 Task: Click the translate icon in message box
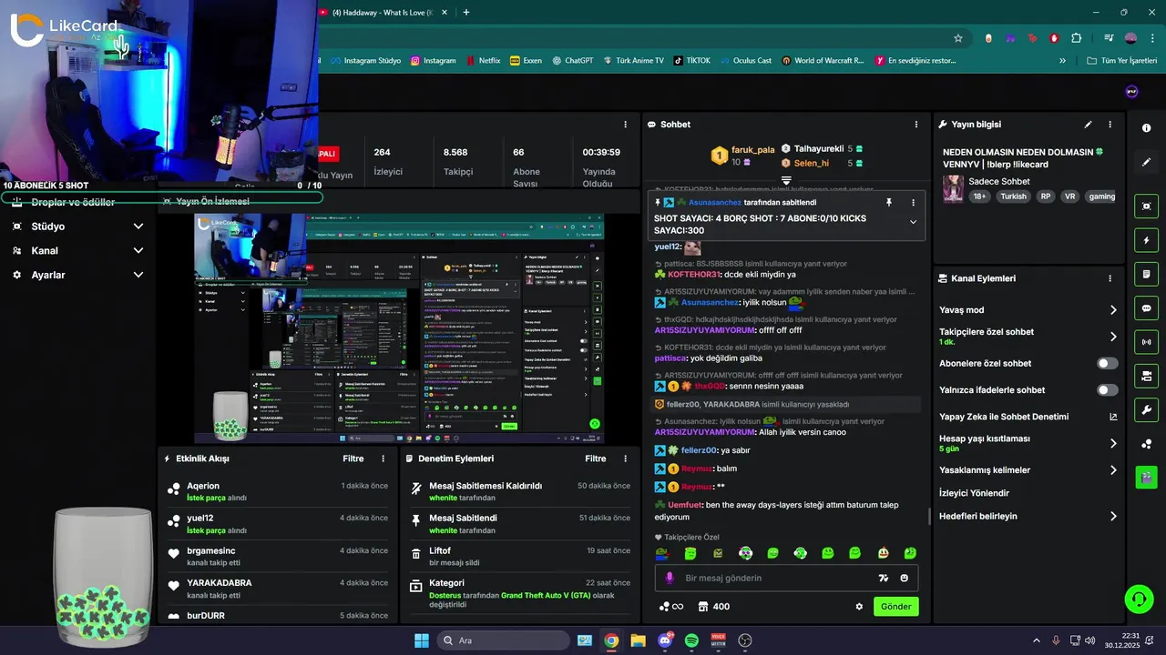click(x=883, y=578)
